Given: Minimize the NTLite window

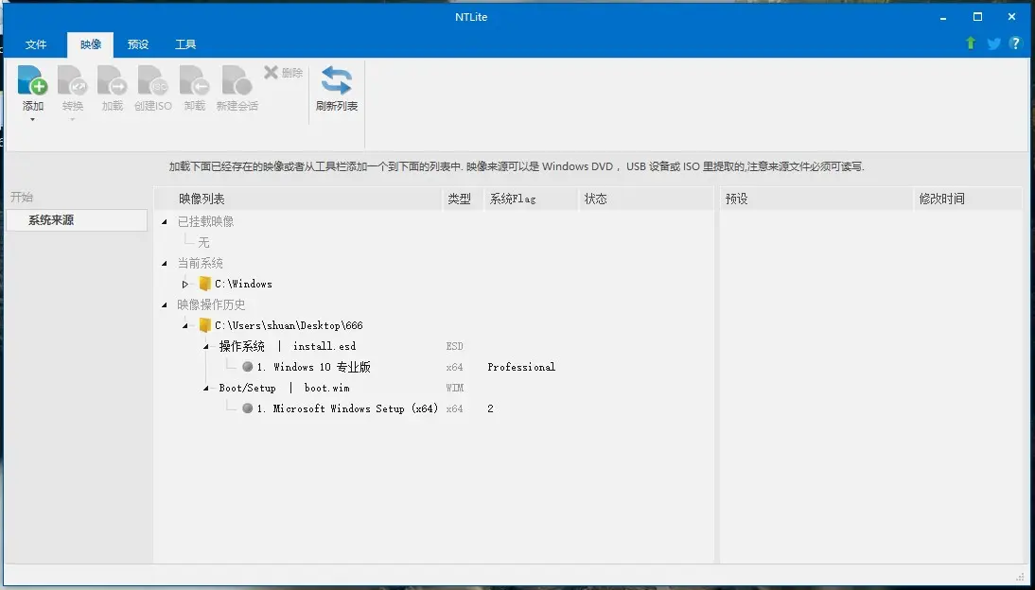Looking at the screenshot, I should coord(944,17).
